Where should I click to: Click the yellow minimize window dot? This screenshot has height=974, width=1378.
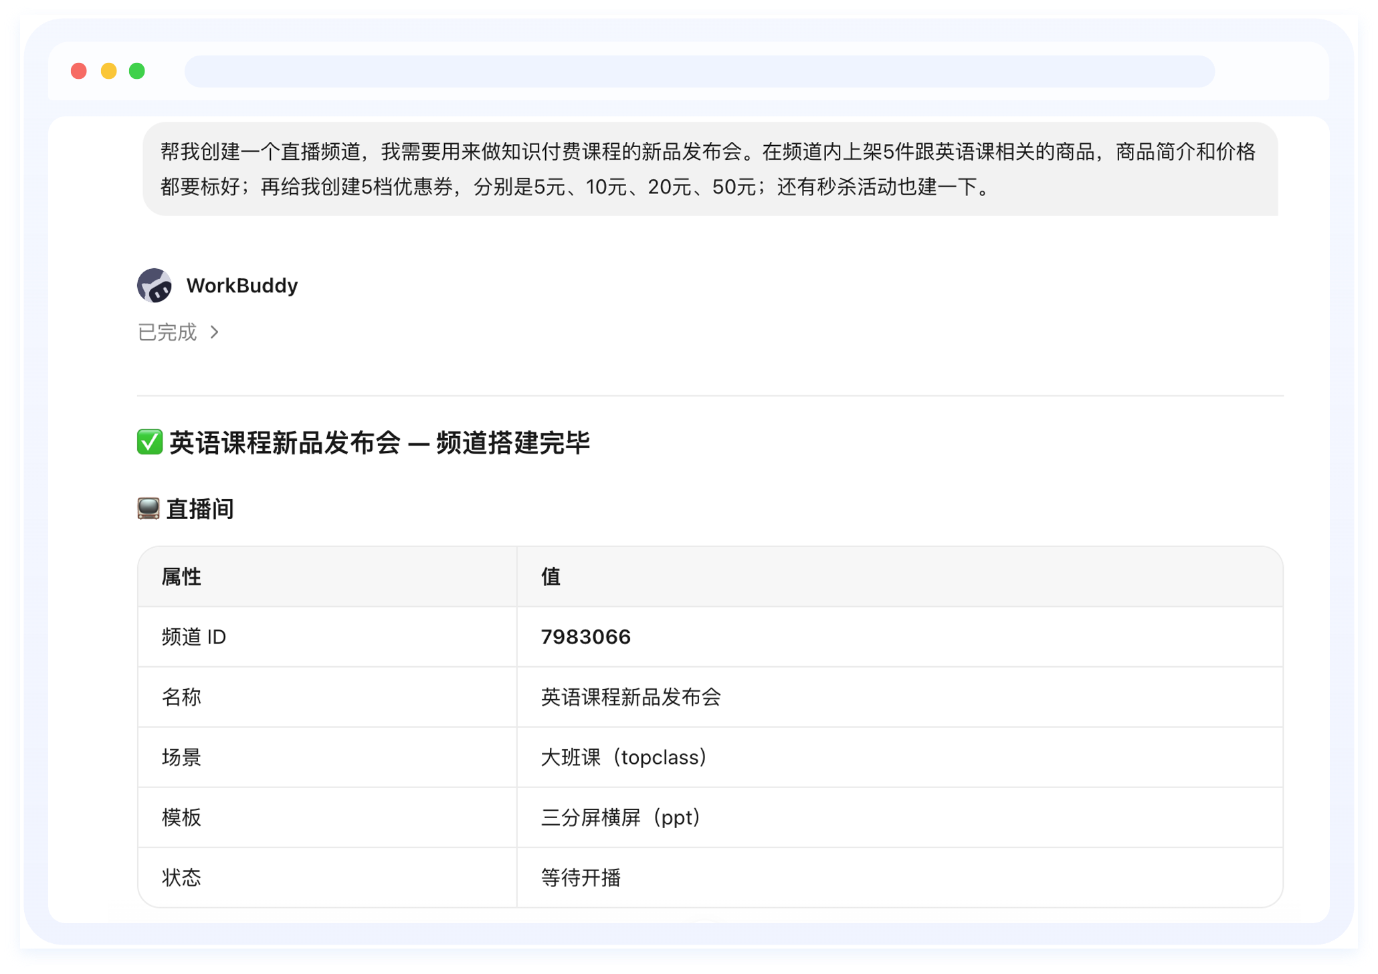coord(109,71)
